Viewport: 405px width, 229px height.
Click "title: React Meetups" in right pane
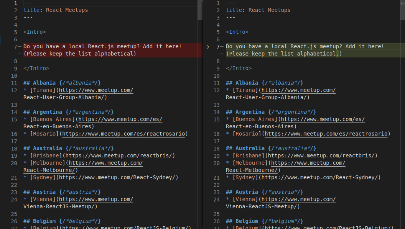click(x=258, y=10)
